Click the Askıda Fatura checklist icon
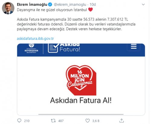 pyautogui.click(x=53, y=48)
